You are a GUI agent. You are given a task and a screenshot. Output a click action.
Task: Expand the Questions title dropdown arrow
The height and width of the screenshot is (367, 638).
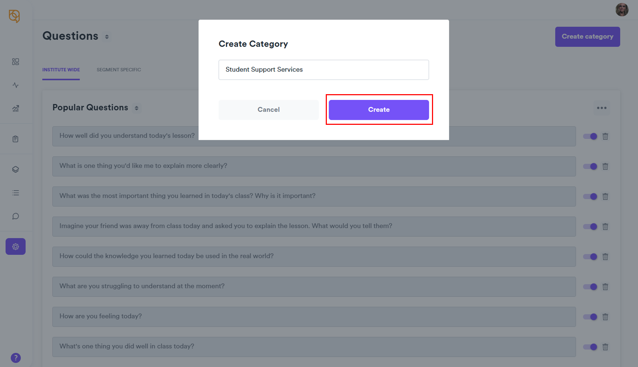107,37
